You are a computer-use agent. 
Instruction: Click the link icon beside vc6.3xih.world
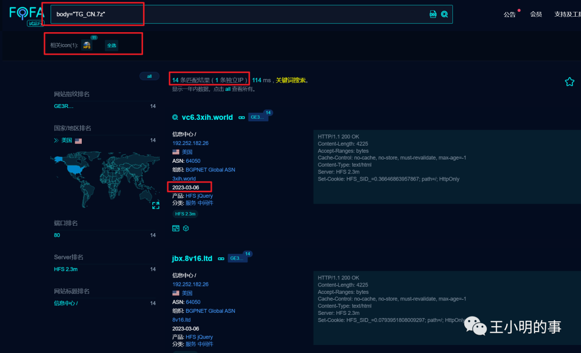pyautogui.click(x=242, y=118)
